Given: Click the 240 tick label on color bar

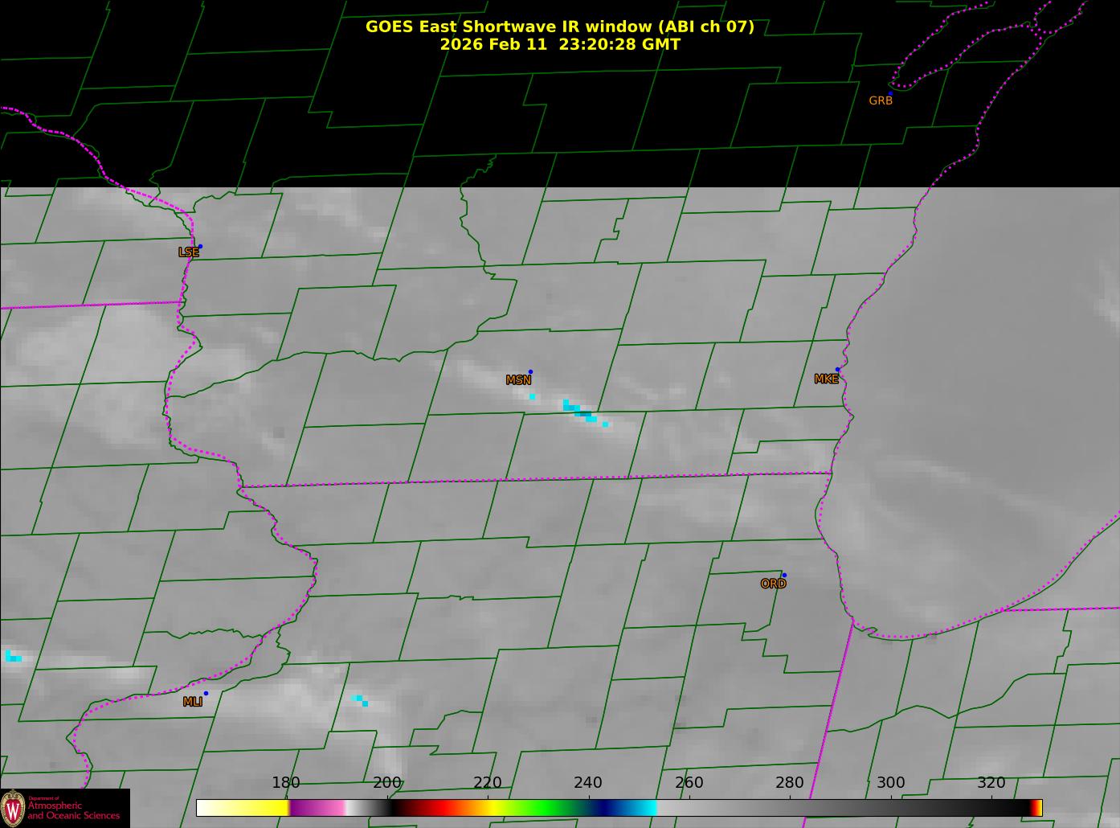Looking at the screenshot, I should coord(588,783).
